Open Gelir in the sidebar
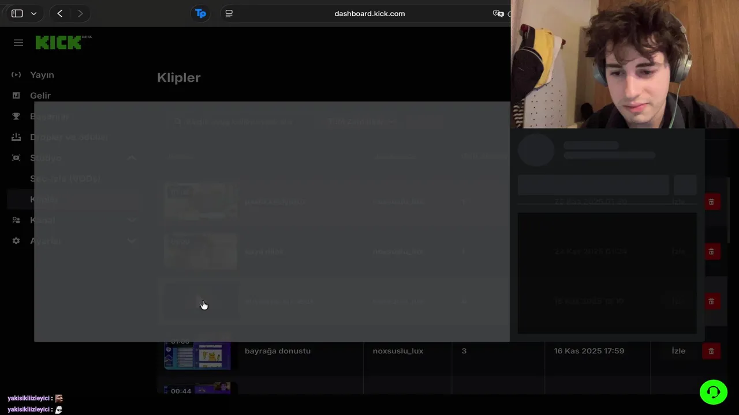Image resolution: width=739 pixels, height=415 pixels. pyautogui.click(x=40, y=96)
